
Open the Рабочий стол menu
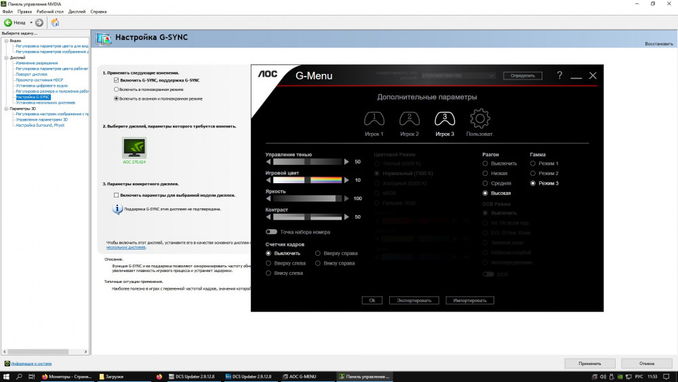pos(49,12)
